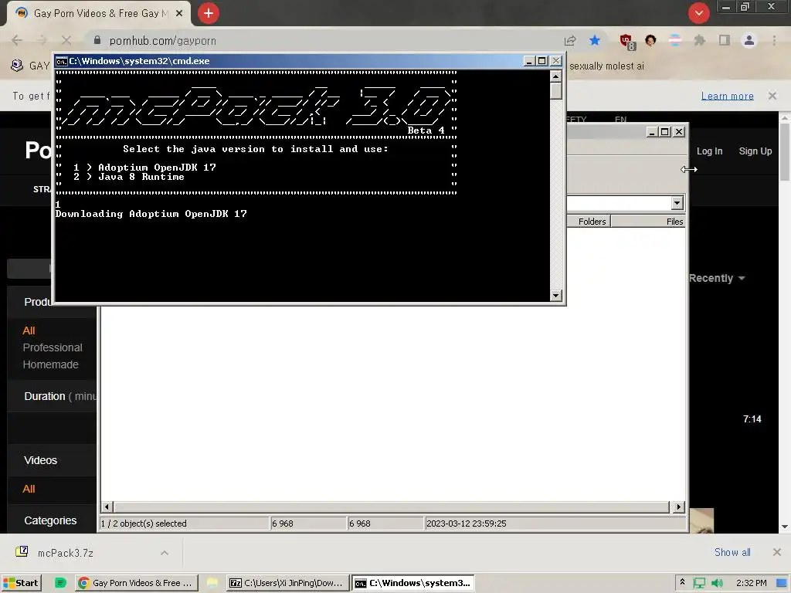Open the Windows Start menu
Viewport: 791px width, 593px height.
[21, 583]
